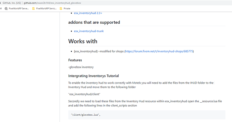Open the PixelWorldRP Servic... bookmark folder

click(44, 9)
